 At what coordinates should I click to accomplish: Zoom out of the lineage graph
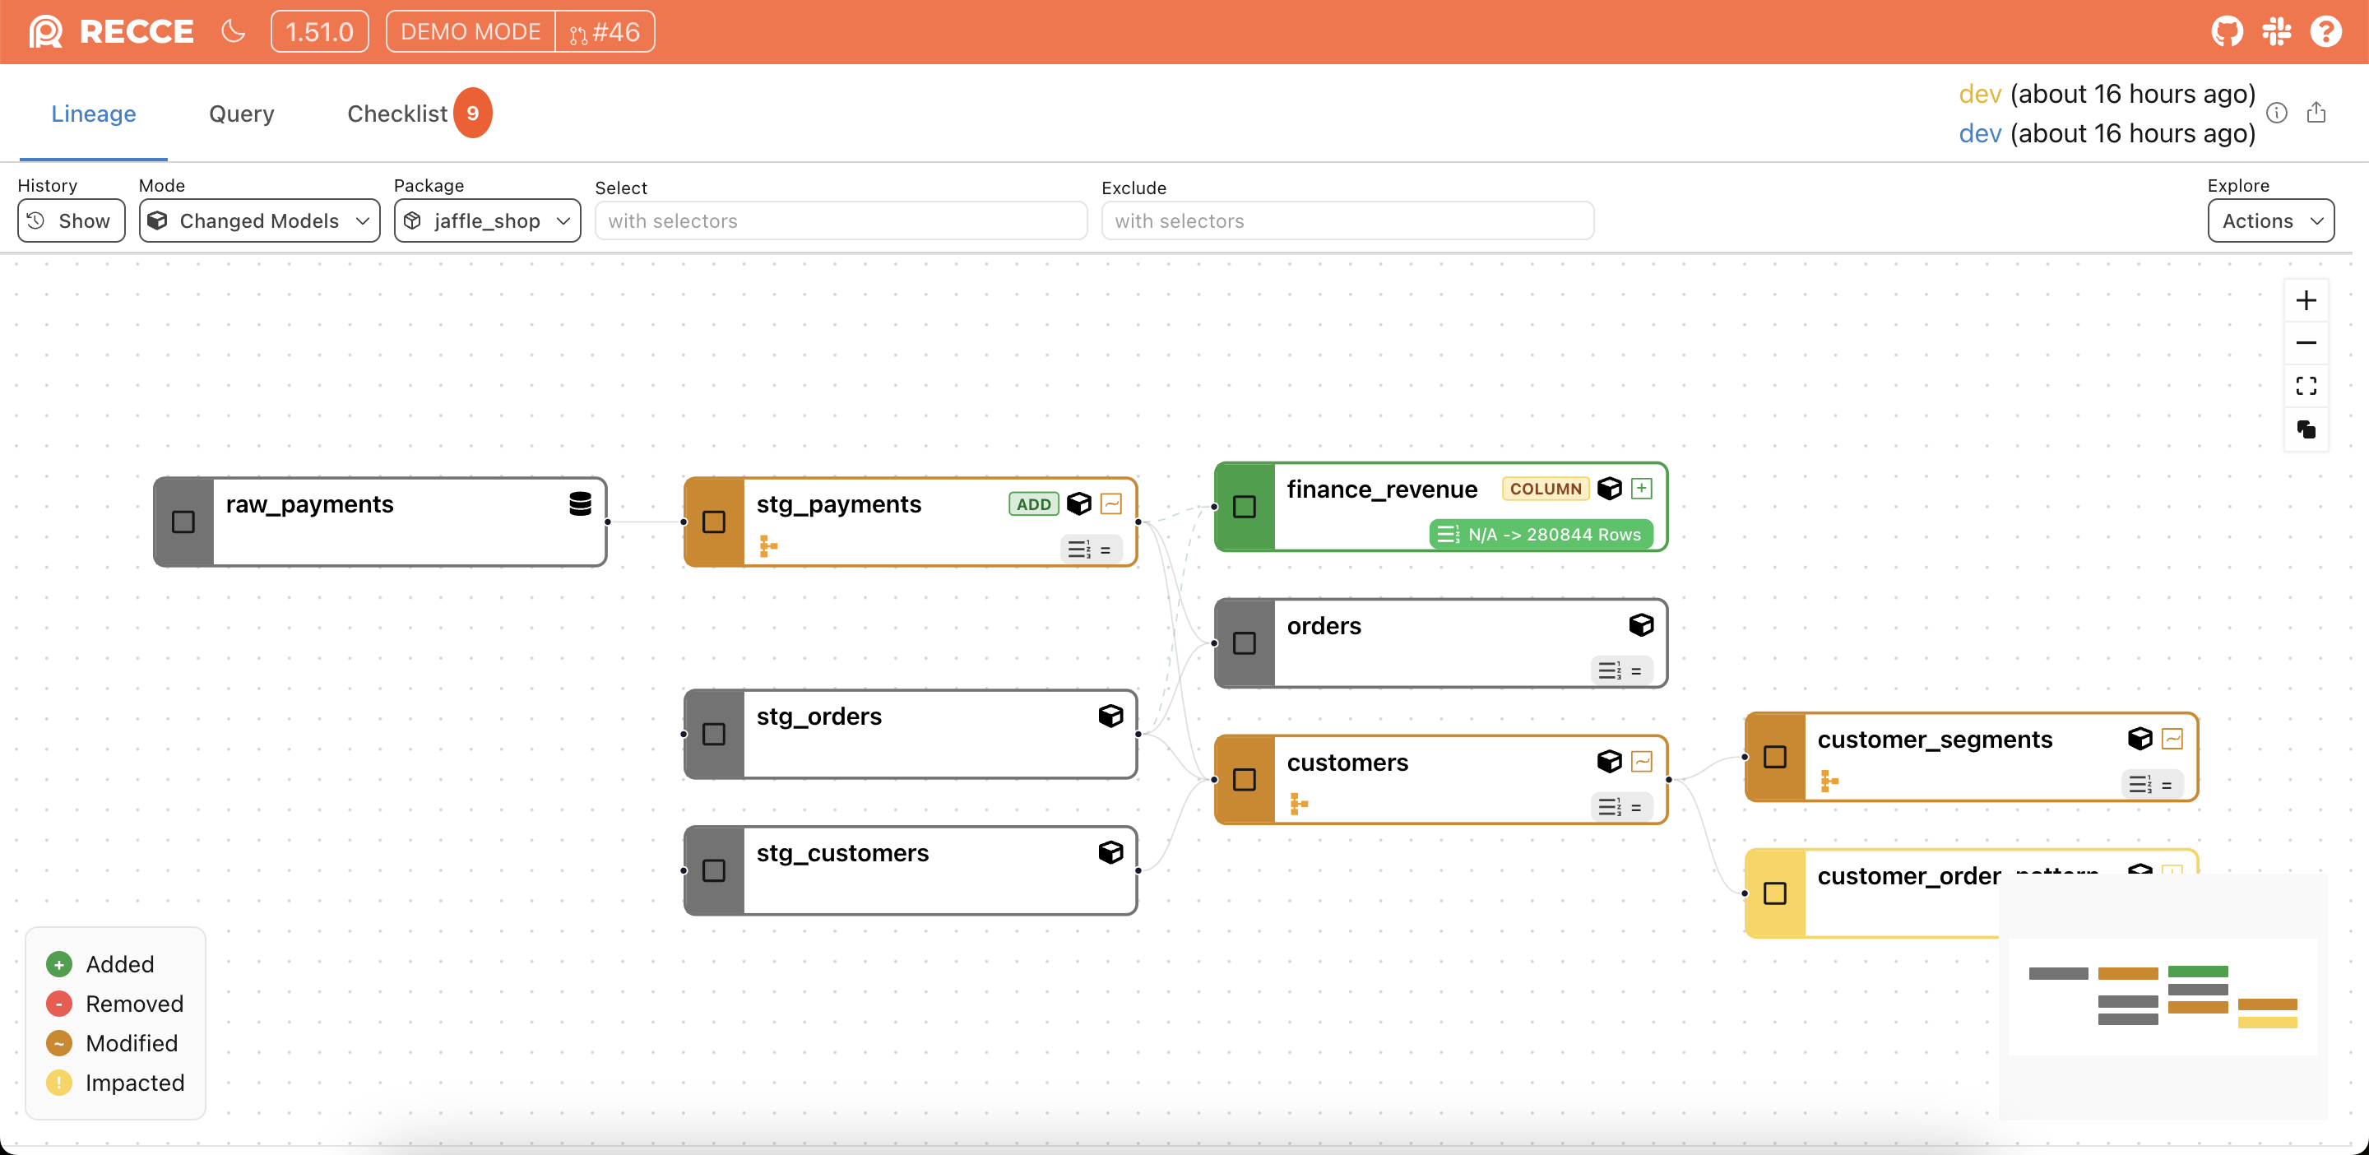[x=2306, y=343]
